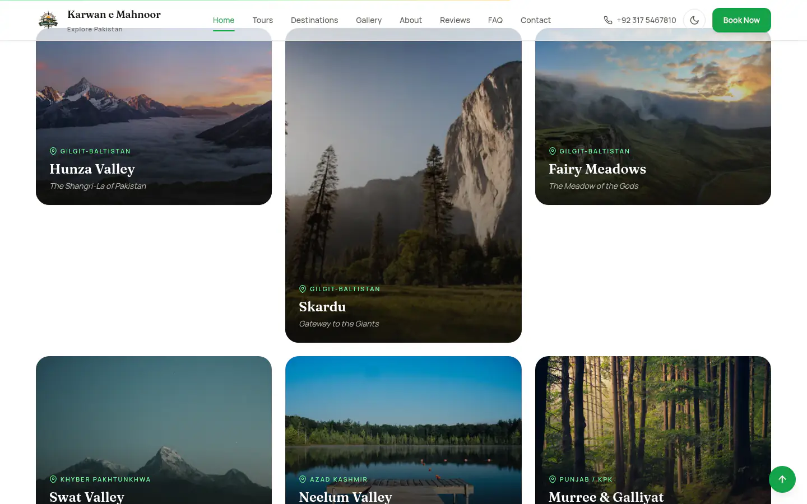The width and height of the screenshot is (807, 504).
Task: Go to the Home nav item
Action: click(224, 20)
